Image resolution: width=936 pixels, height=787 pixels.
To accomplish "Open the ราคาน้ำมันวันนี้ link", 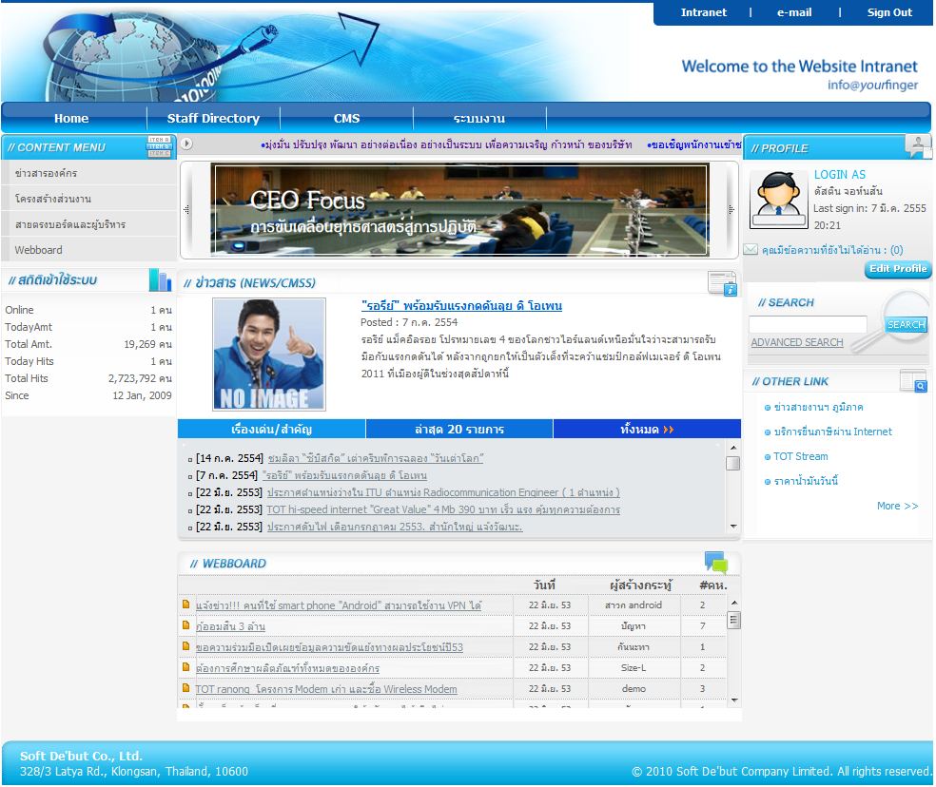I will point(806,480).
